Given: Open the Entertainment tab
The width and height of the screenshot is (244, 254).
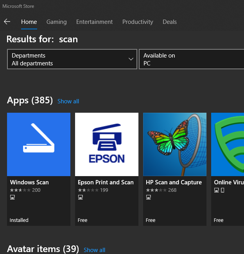Looking at the screenshot, I should pos(94,22).
